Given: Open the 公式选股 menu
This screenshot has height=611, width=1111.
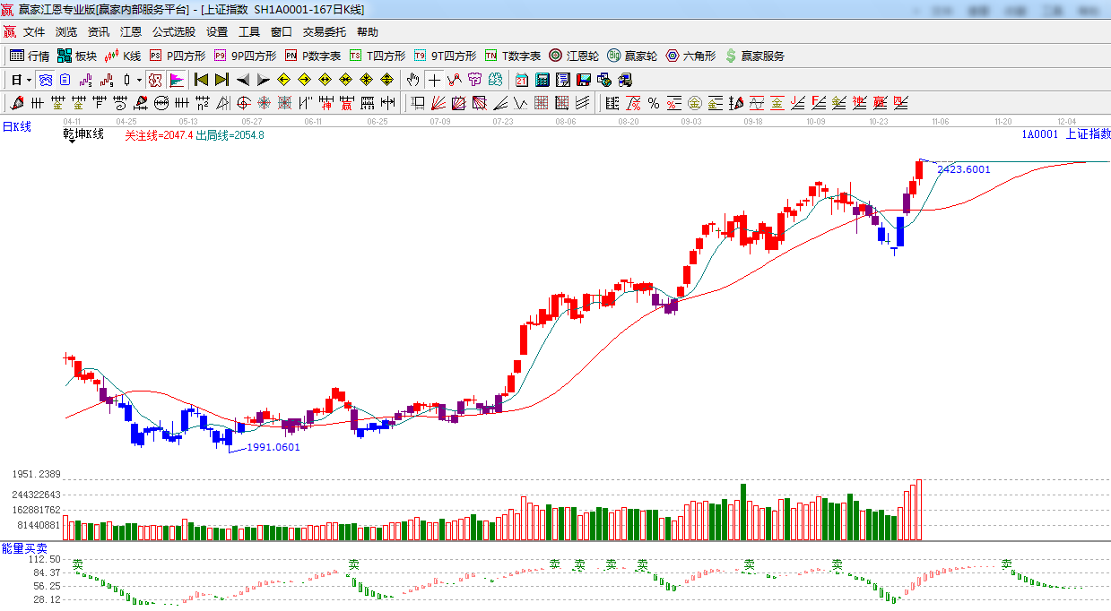Looking at the screenshot, I should [173, 32].
